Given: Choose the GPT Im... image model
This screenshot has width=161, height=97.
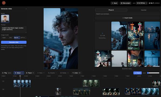Looking at the screenshot, I should pyautogui.click(x=23, y=38).
